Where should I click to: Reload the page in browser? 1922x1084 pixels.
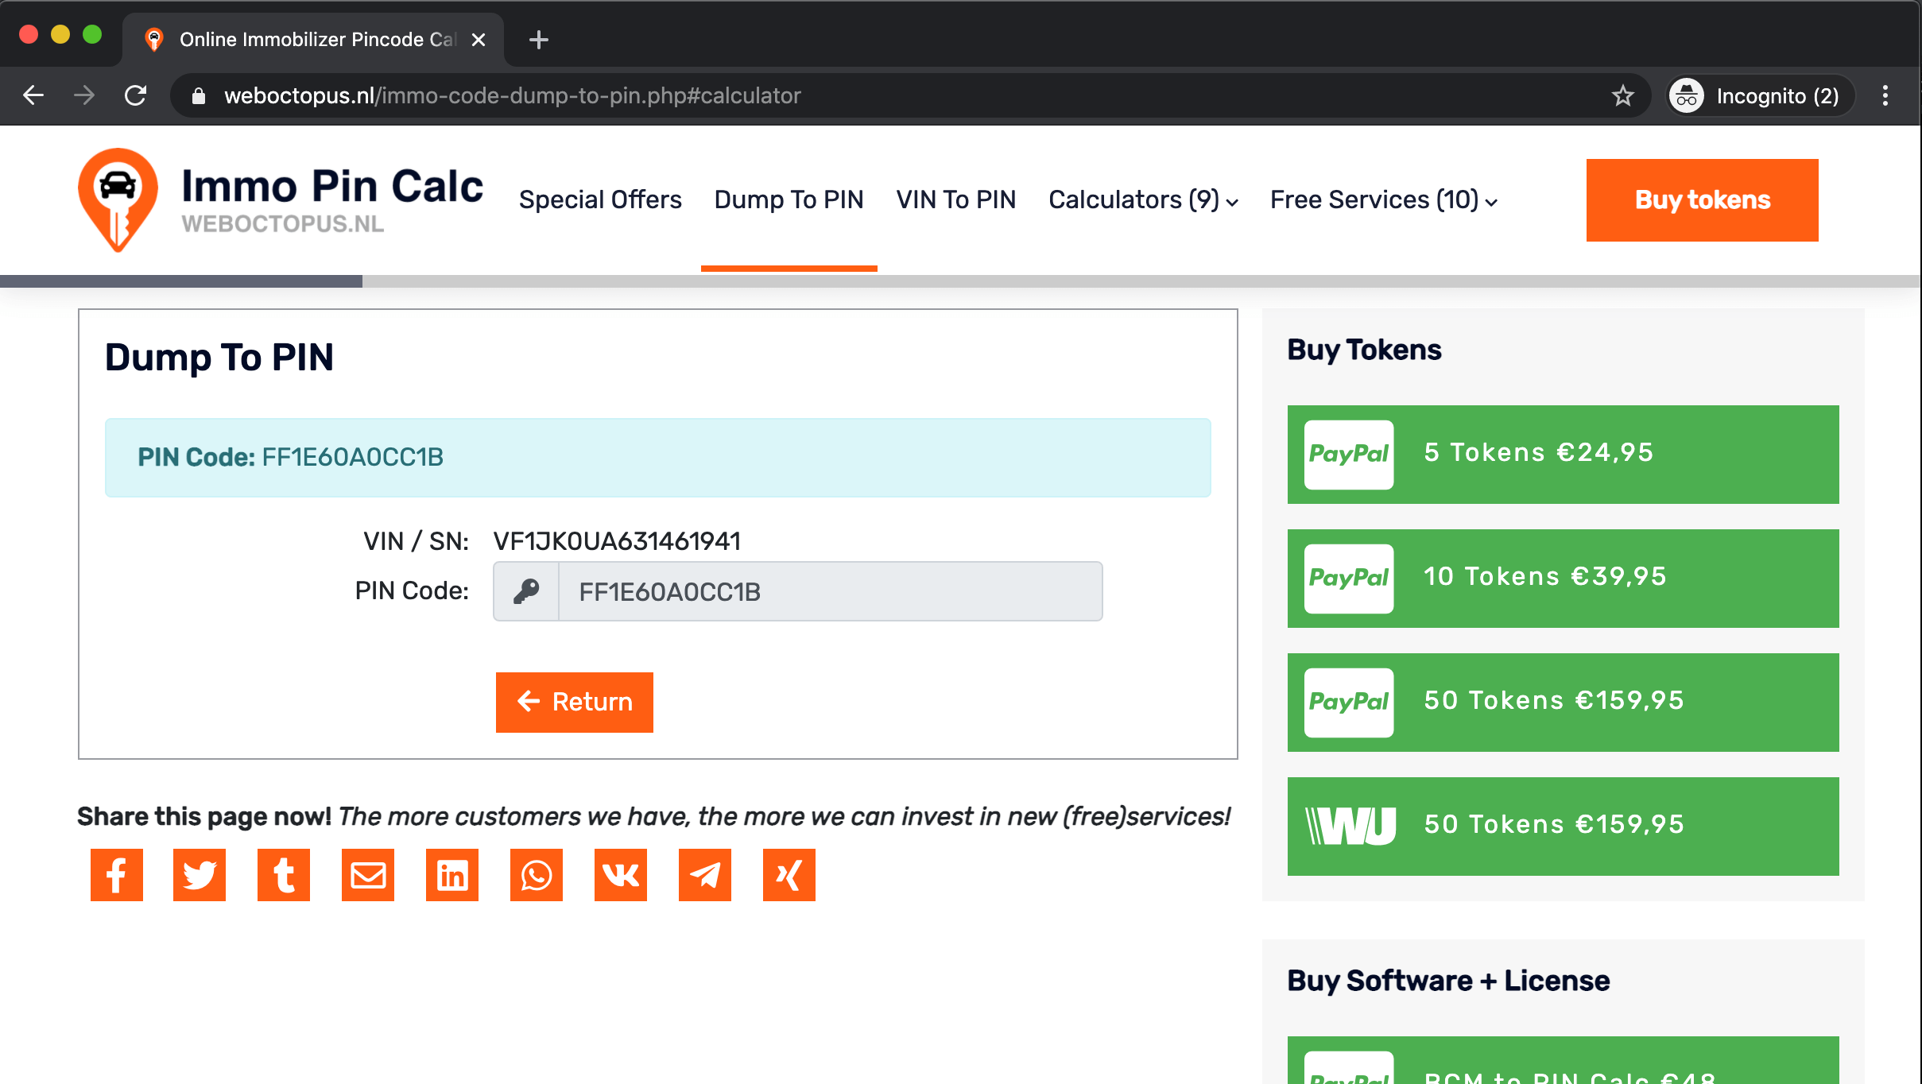pyautogui.click(x=136, y=96)
